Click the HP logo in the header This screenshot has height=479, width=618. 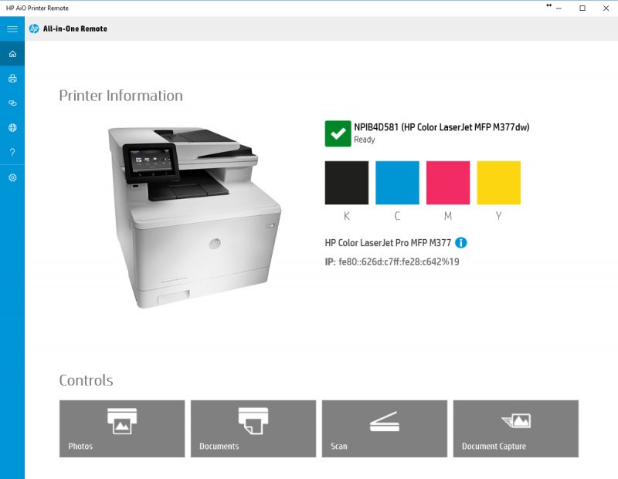pyautogui.click(x=34, y=29)
